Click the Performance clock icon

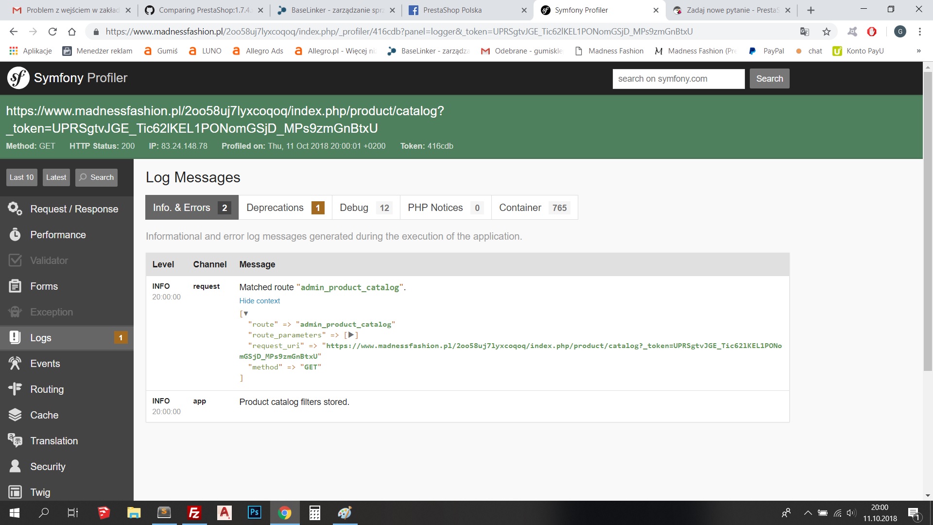[x=15, y=235]
